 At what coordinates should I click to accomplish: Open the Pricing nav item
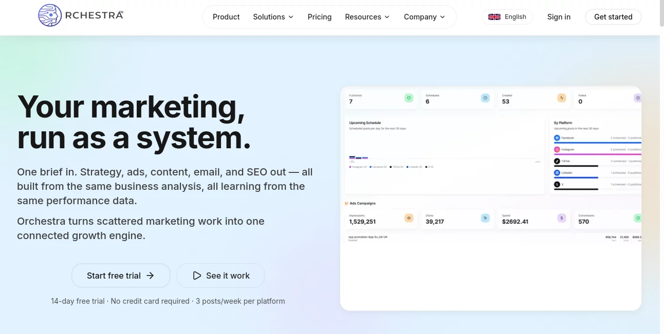click(x=320, y=17)
